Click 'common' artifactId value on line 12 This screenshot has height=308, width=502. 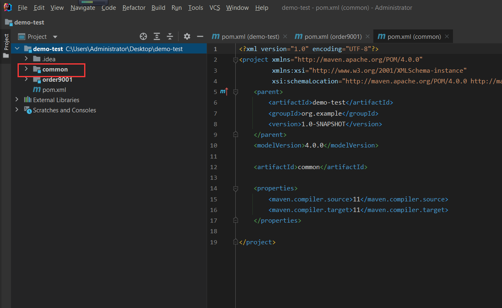coord(309,167)
